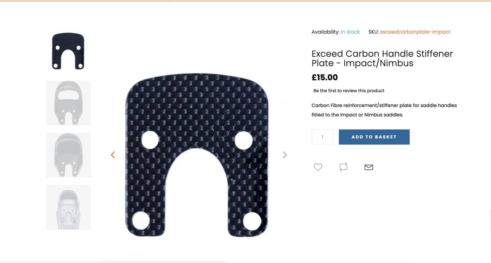Click the product description paragraph
The height and width of the screenshot is (263, 491).
pos(384,110)
